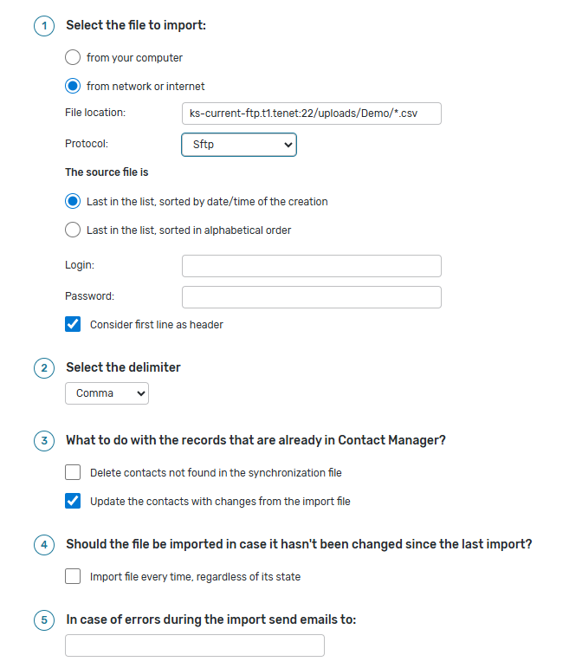Choose 'from network or internet' radio
The width and height of the screenshot is (569, 668).
(x=73, y=87)
